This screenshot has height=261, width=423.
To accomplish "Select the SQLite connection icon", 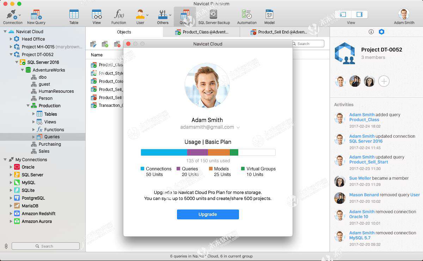I will coord(17,190).
